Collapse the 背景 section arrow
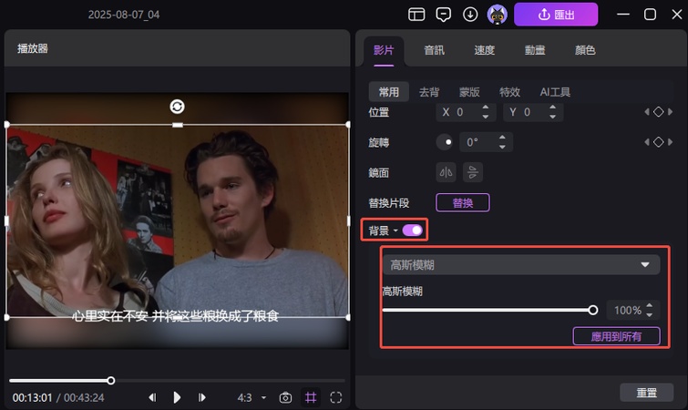 coord(395,231)
